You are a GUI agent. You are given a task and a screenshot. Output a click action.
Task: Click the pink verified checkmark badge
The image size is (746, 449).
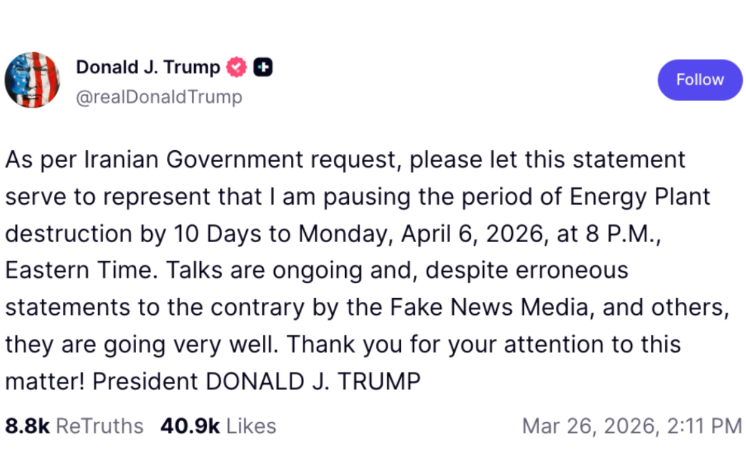236,67
